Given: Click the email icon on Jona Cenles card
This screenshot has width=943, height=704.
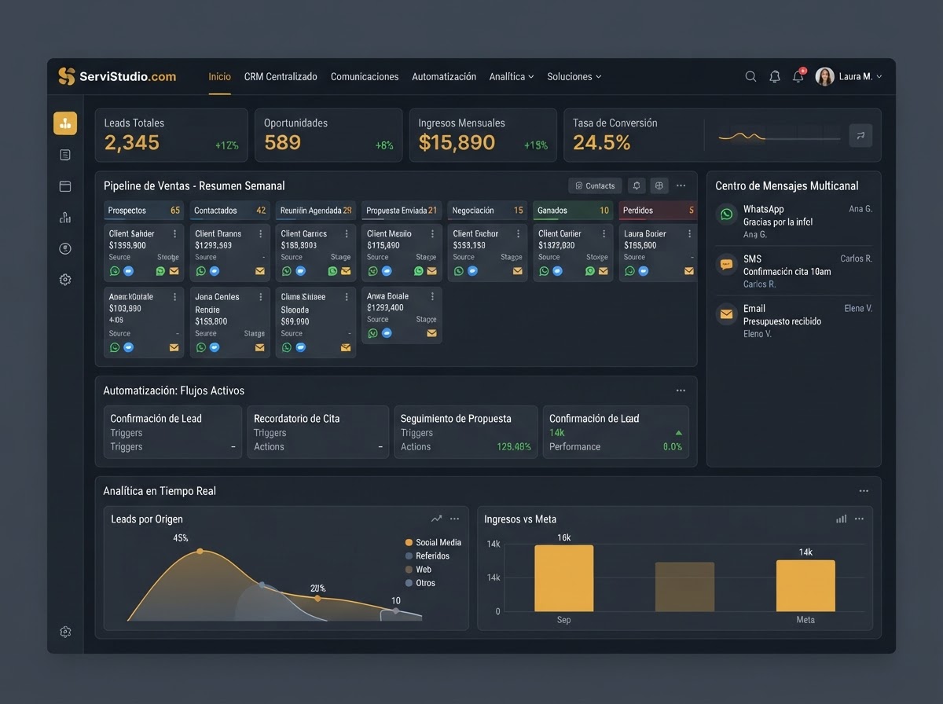Looking at the screenshot, I should [260, 347].
